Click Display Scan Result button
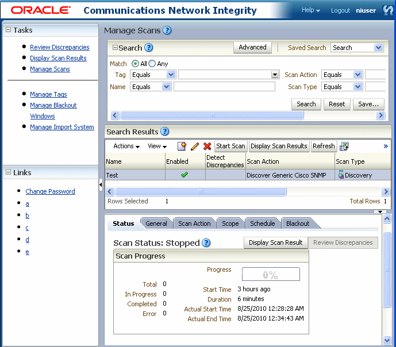396x347 pixels. [275, 242]
